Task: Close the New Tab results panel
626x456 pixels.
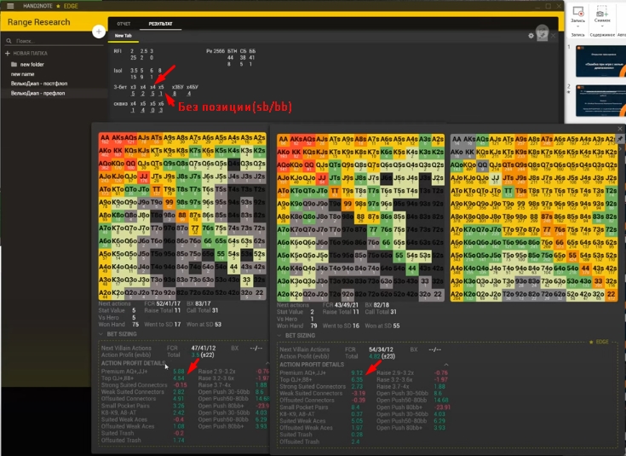Action: [554, 36]
